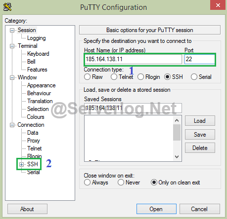Open the Keyboard settings category

coord(38,54)
